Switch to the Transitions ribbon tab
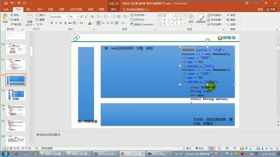280x157 pixels. 51,9
